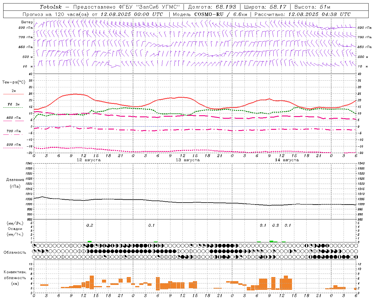Click the "(мм/1ч.)" hourly precipitation unit

click(15, 234)
